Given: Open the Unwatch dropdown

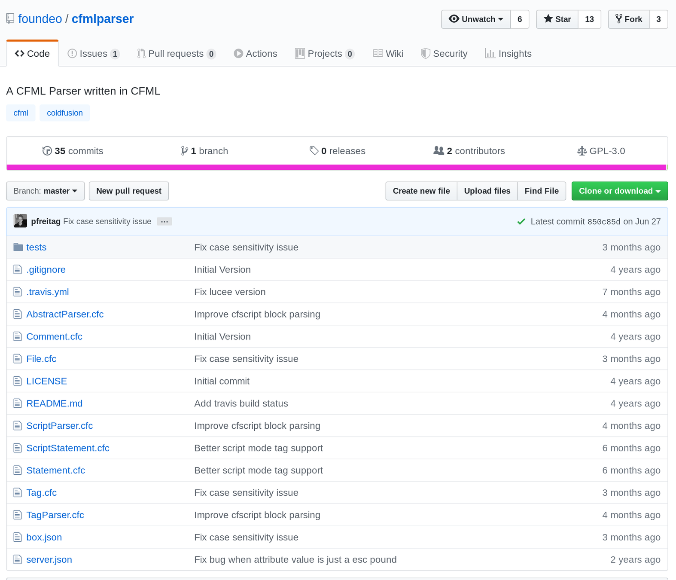Looking at the screenshot, I should pyautogui.click(x=476, y=19).
